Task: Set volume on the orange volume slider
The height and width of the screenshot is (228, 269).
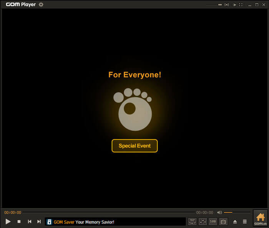Action: click(x=237, y=213)
